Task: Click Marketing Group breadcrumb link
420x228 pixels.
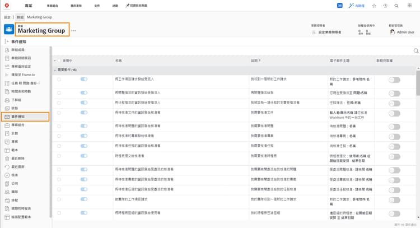Action: pos(39,17)
